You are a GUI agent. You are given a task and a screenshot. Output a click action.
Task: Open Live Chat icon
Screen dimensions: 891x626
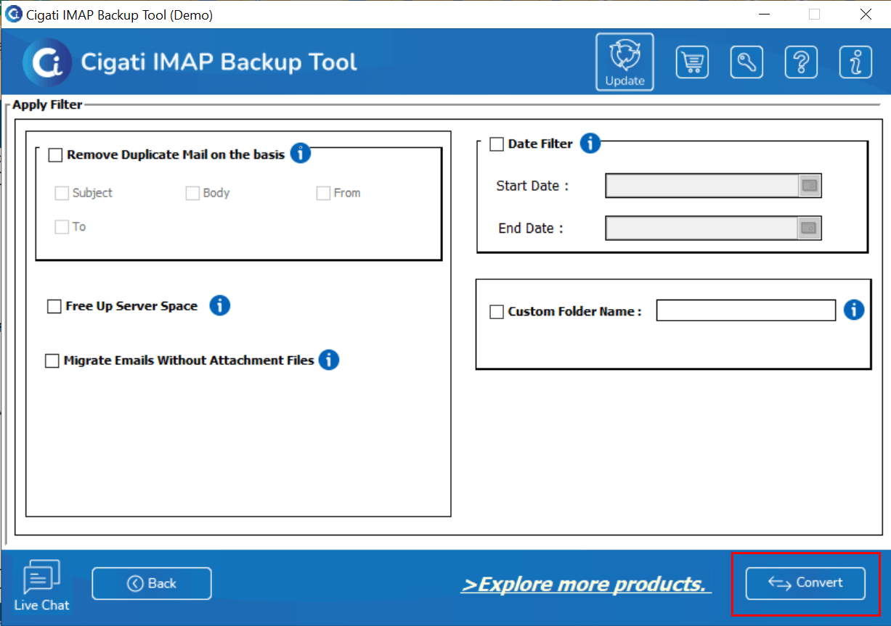pyautogui.click(x=42, y=586)
